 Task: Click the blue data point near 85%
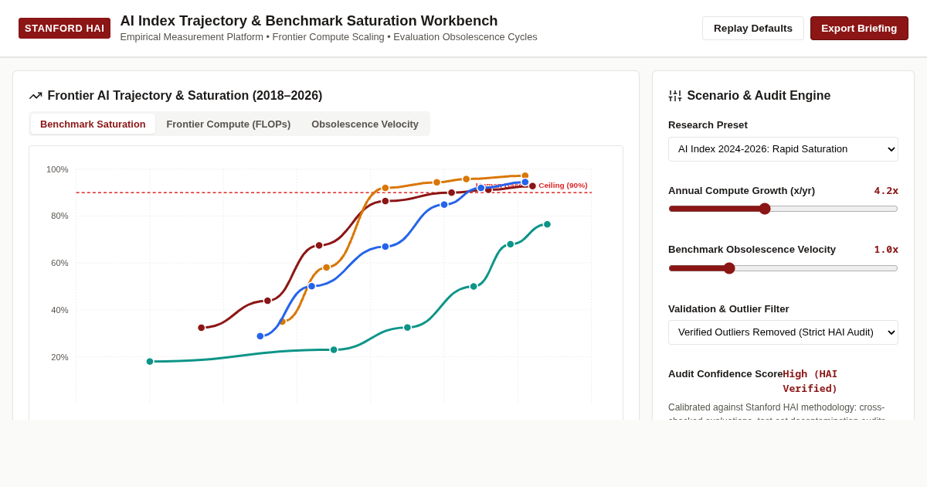(444, 205)
